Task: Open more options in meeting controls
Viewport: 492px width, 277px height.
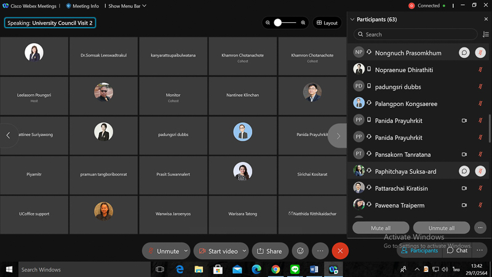Action: (x=320, y=251)
